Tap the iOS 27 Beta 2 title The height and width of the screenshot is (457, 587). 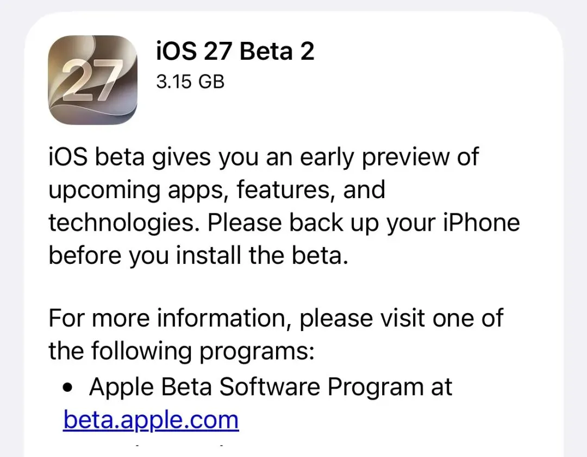235,51
